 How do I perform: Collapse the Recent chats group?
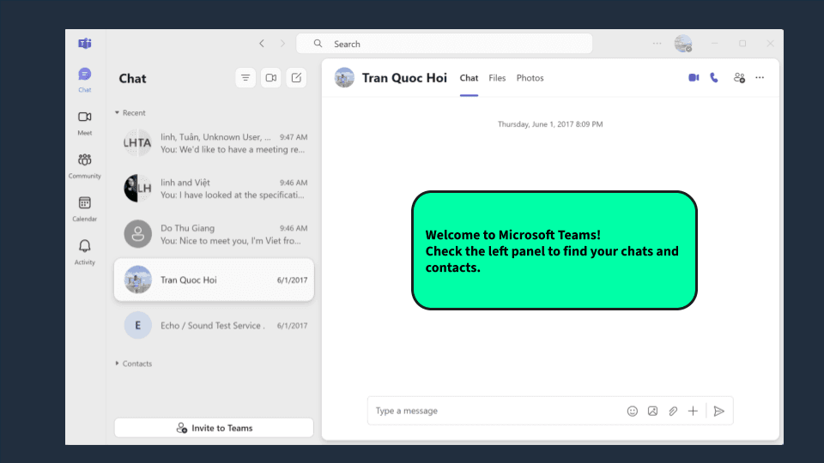130,113
